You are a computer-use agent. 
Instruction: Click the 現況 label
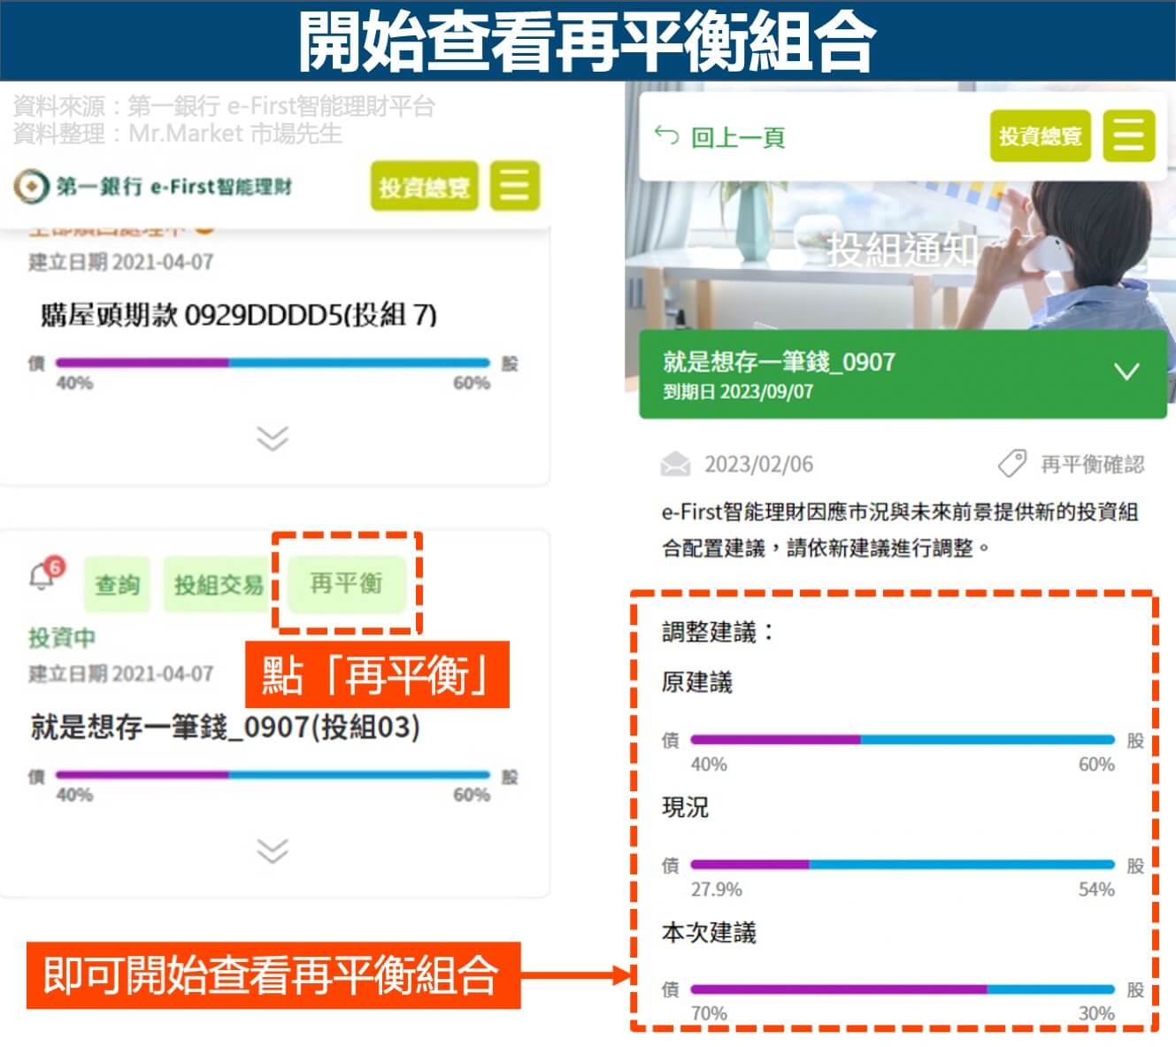(685, 807)
